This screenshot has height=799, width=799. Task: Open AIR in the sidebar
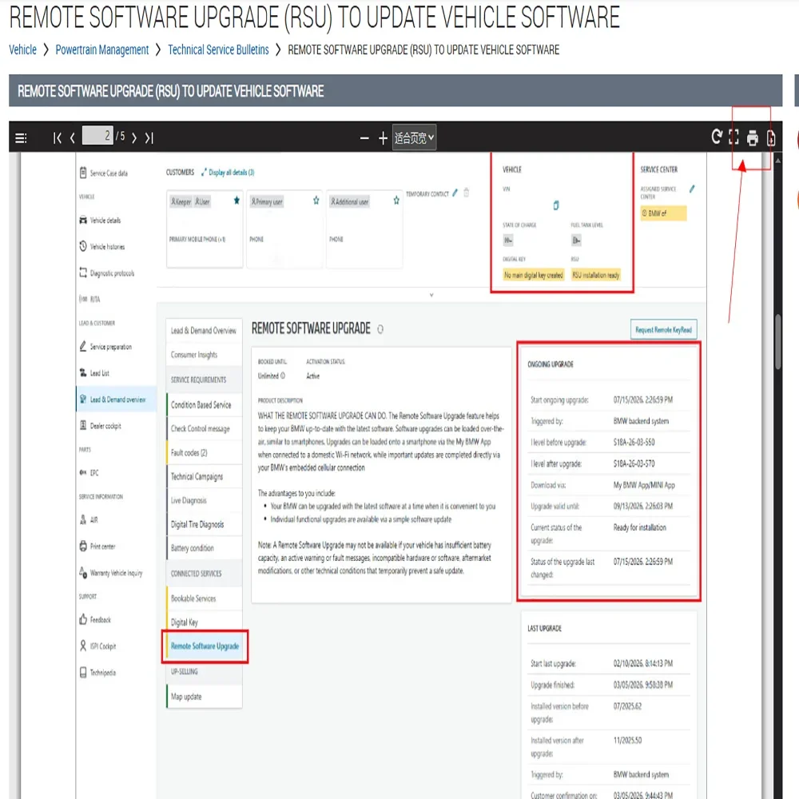pyautogui.click(x=89, y=520)
